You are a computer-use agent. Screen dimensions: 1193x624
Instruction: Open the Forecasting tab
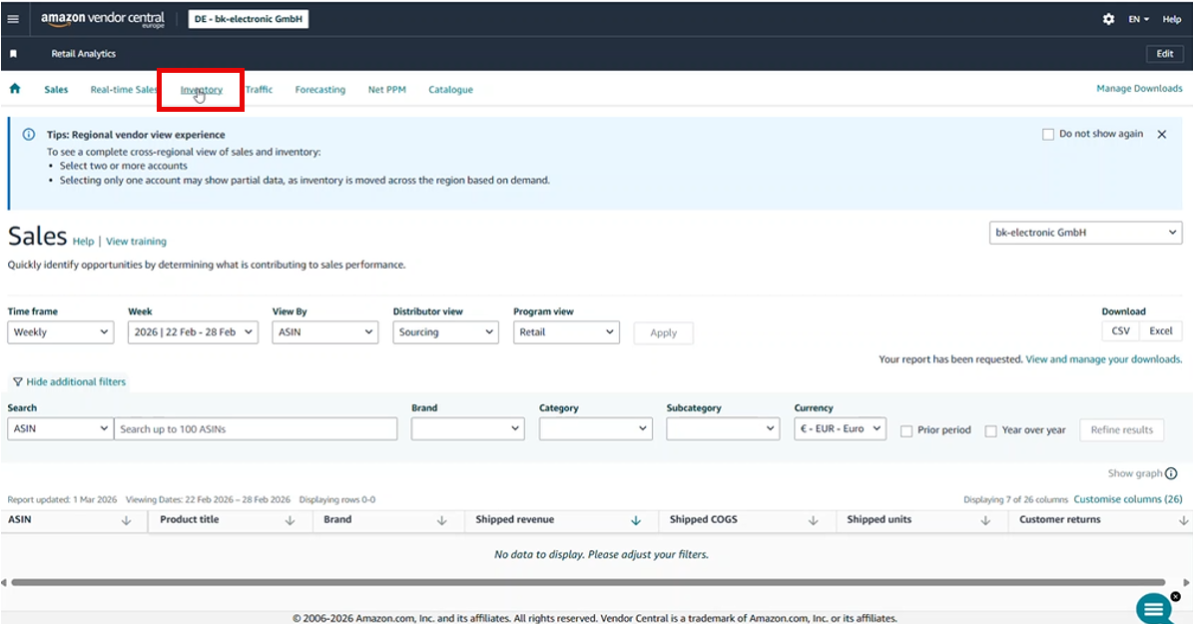pos(319,90)
